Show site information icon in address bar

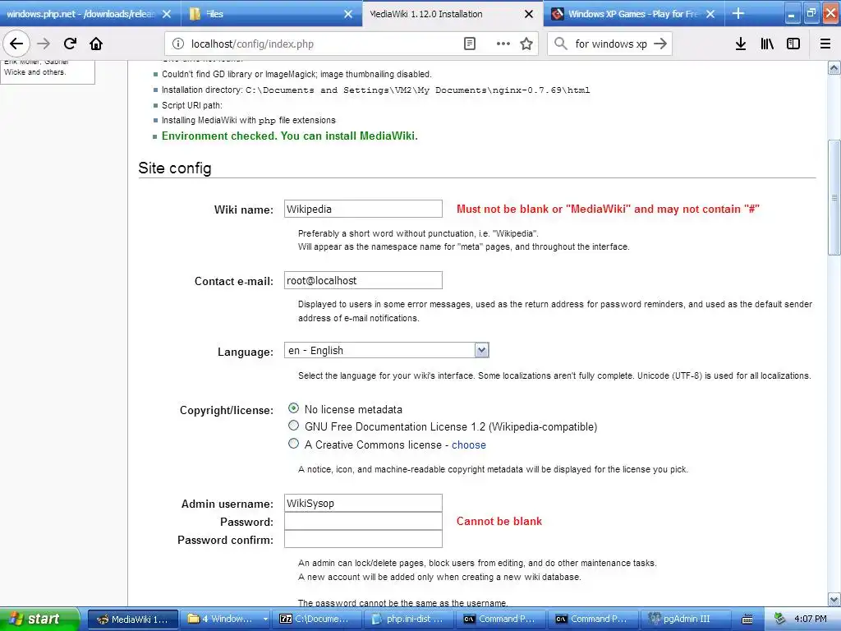point(177,44)
